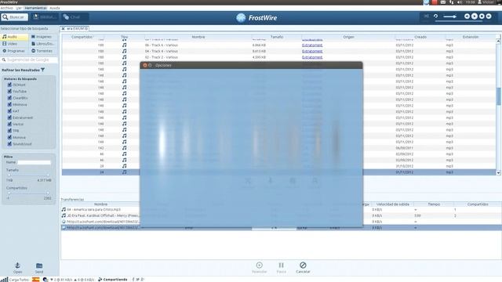
Task: Select Programas search type
Action: tap(14, 51)
